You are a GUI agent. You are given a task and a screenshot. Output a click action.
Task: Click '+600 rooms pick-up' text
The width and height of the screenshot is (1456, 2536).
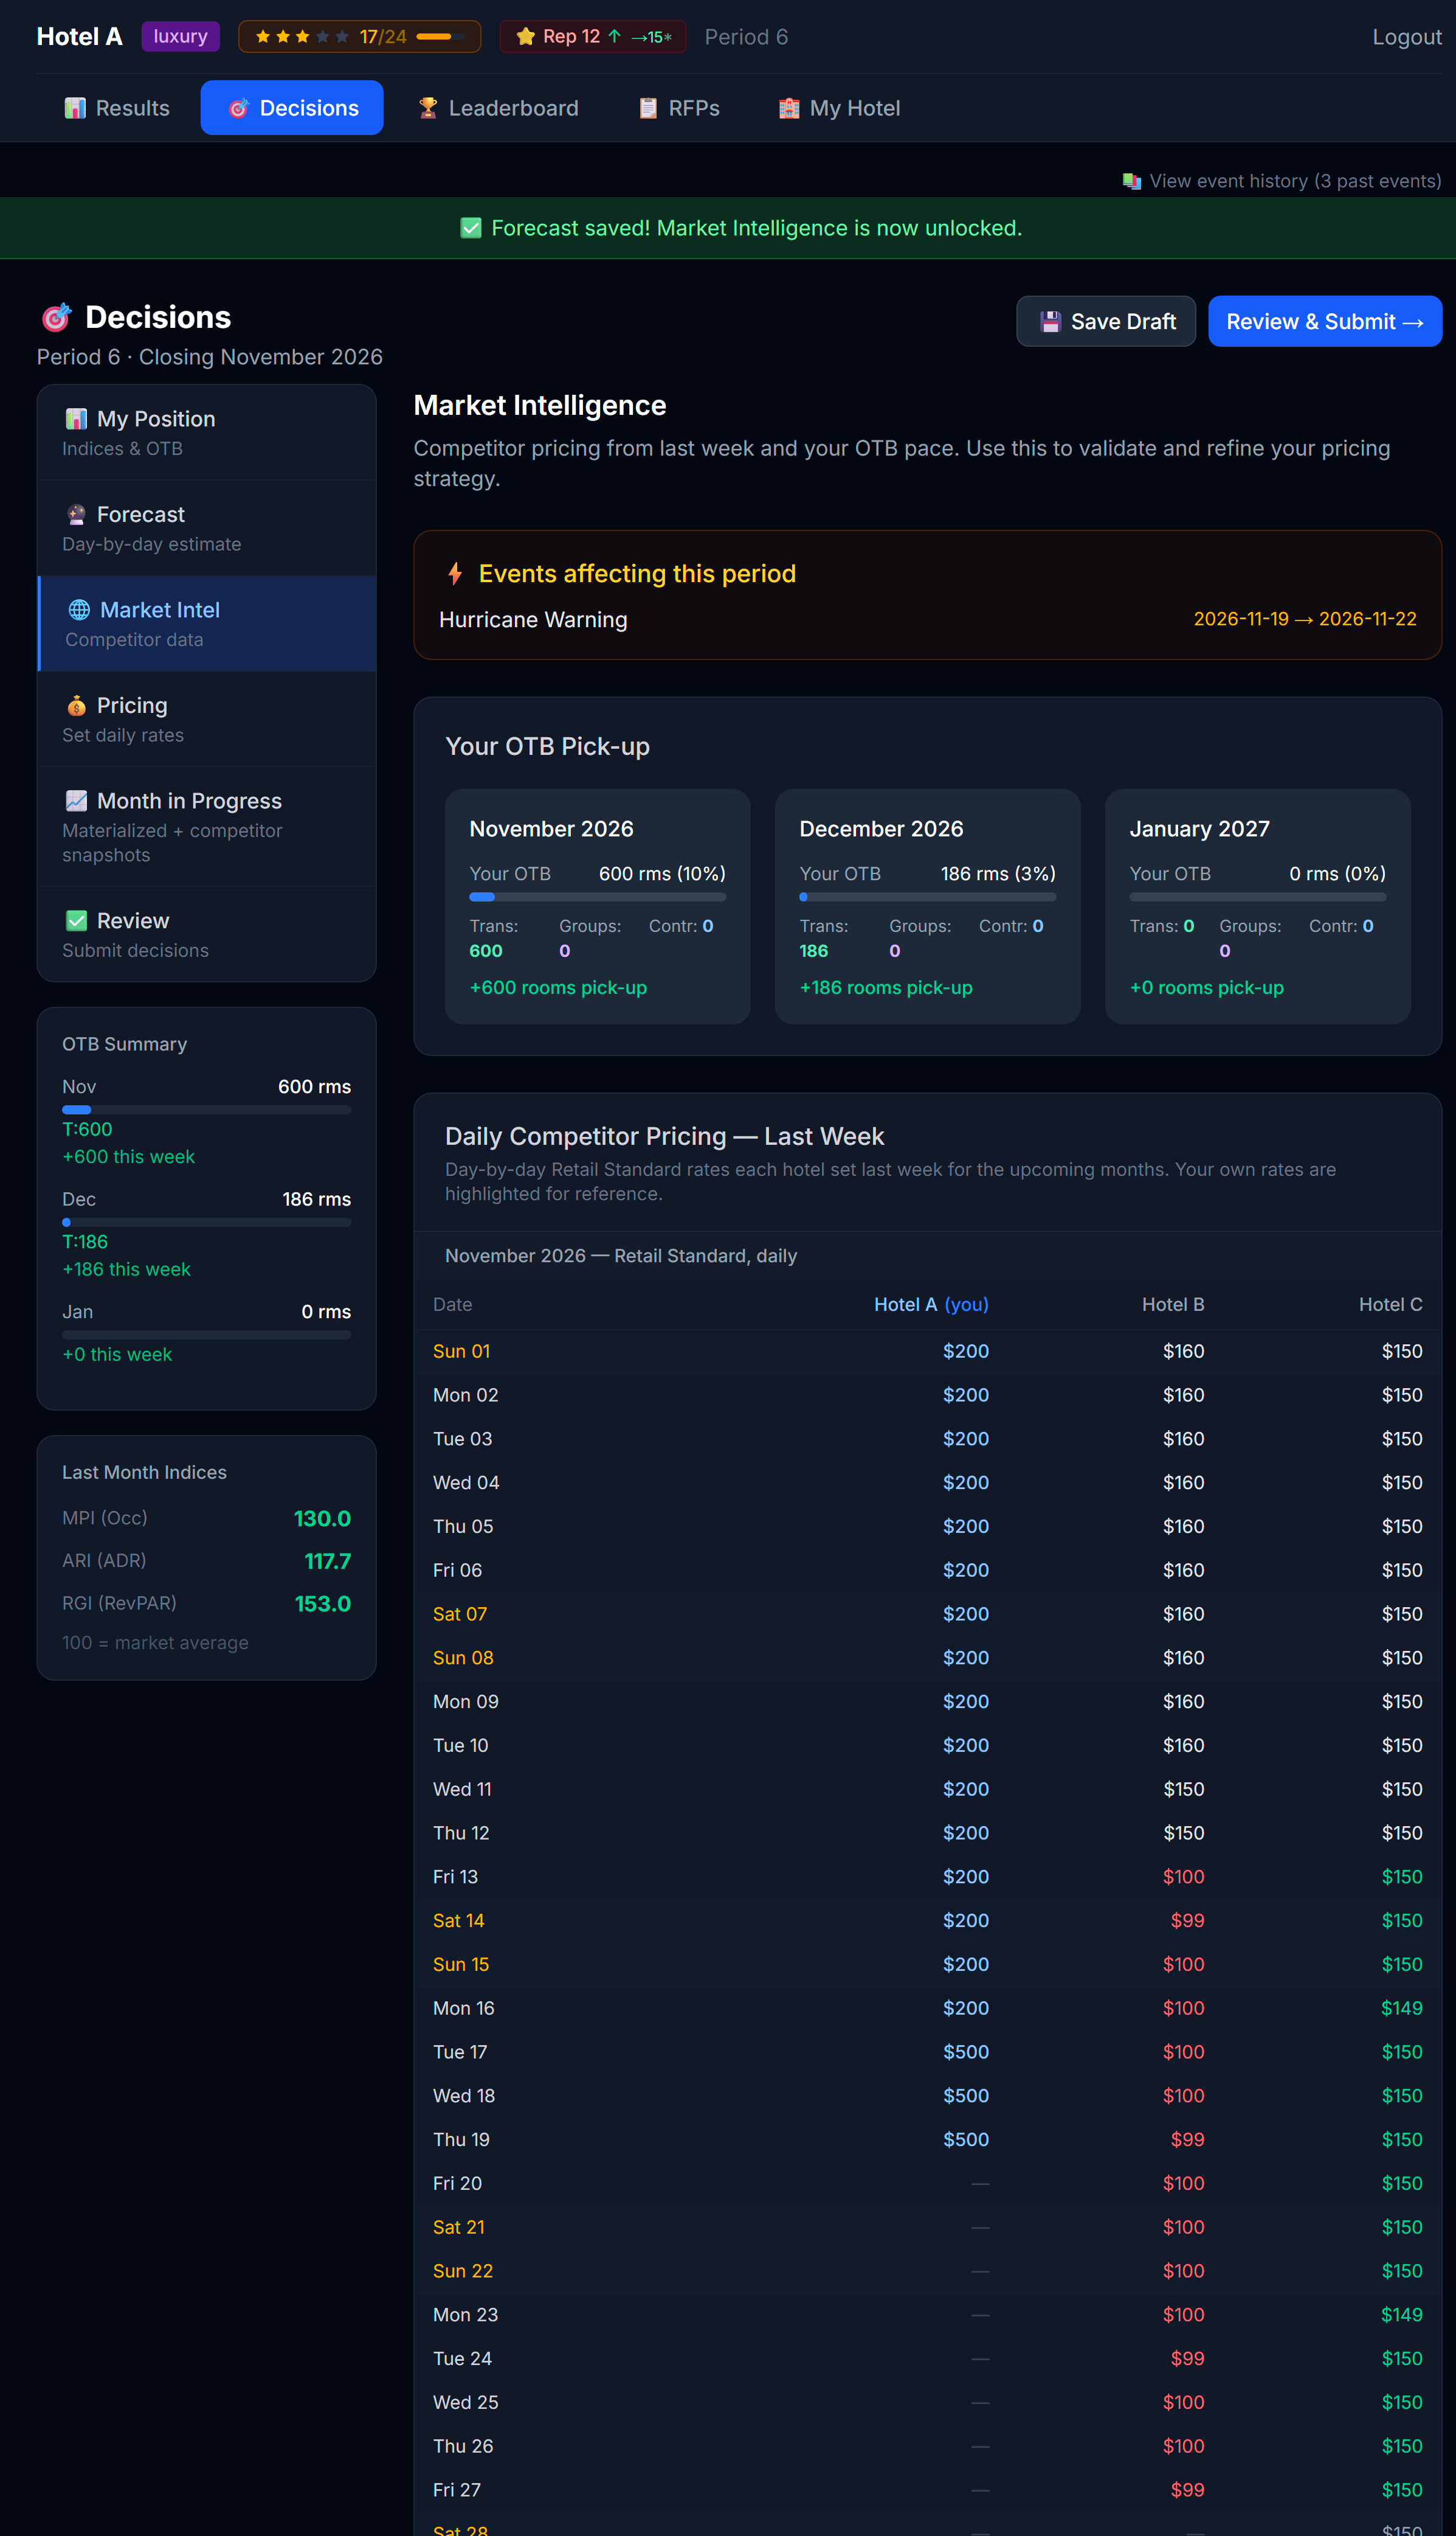click(558, 987)
